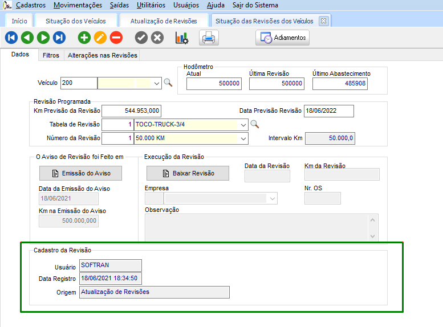Edit record with orange pencil icon
This screenshot has height=327, width=443.
pyautogui.click(x=100, y=38)
